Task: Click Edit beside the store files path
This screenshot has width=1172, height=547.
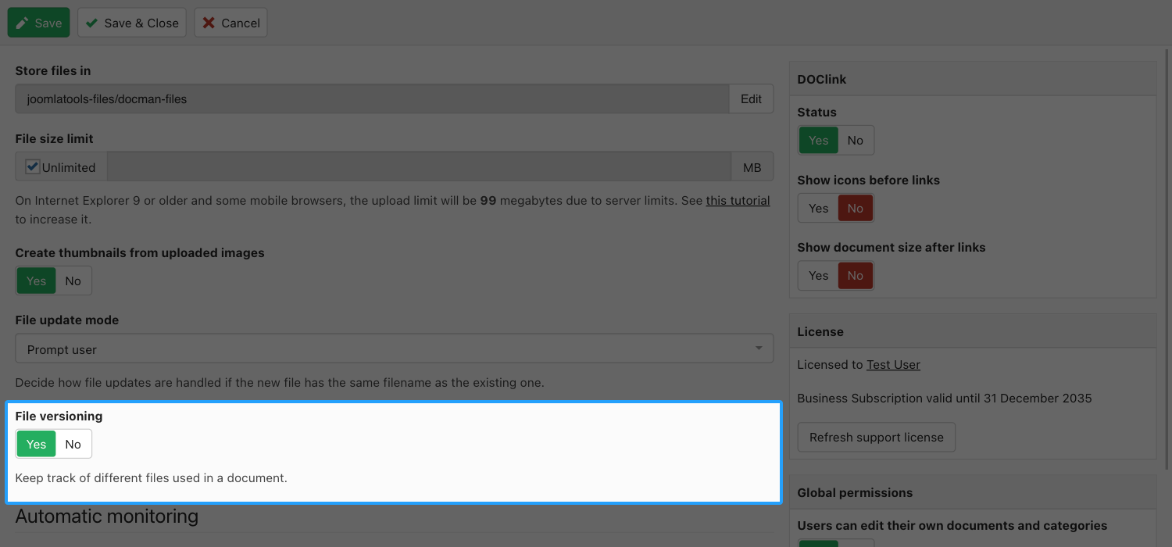Action: (x=751, y=99)
